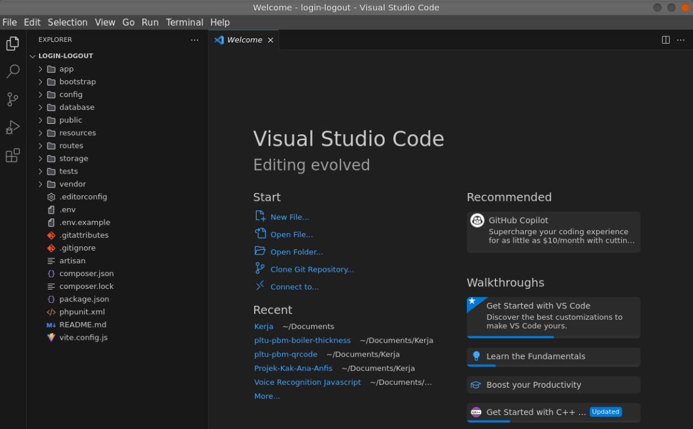Click the split editor icon
Image resolution: width=693 pixels, height=429 pixels.
(x=666, y=39)
